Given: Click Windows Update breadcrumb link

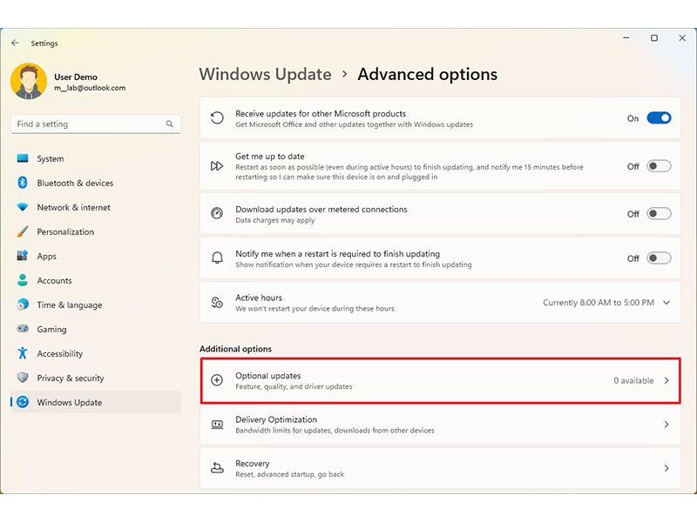Looking at the screenshot, I should (x=266, y=74).
